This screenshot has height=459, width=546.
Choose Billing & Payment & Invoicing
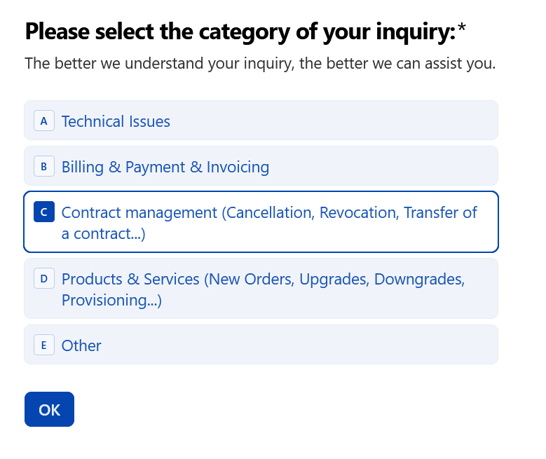tap(165, 167)
